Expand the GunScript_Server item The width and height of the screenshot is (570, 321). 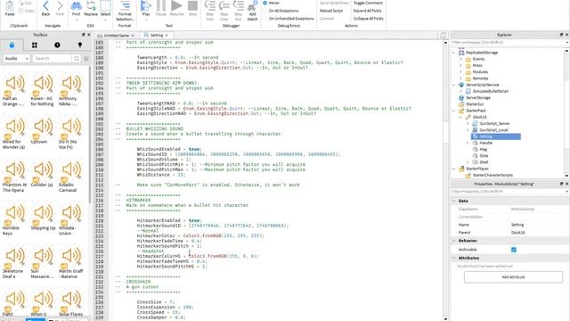[x=468, y=124]
